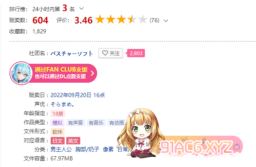Select the 有动画 tag

pos(116,123)
